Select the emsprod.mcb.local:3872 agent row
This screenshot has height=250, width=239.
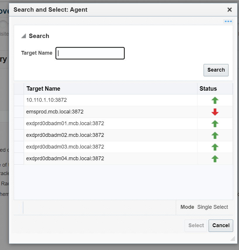[55, 112]
